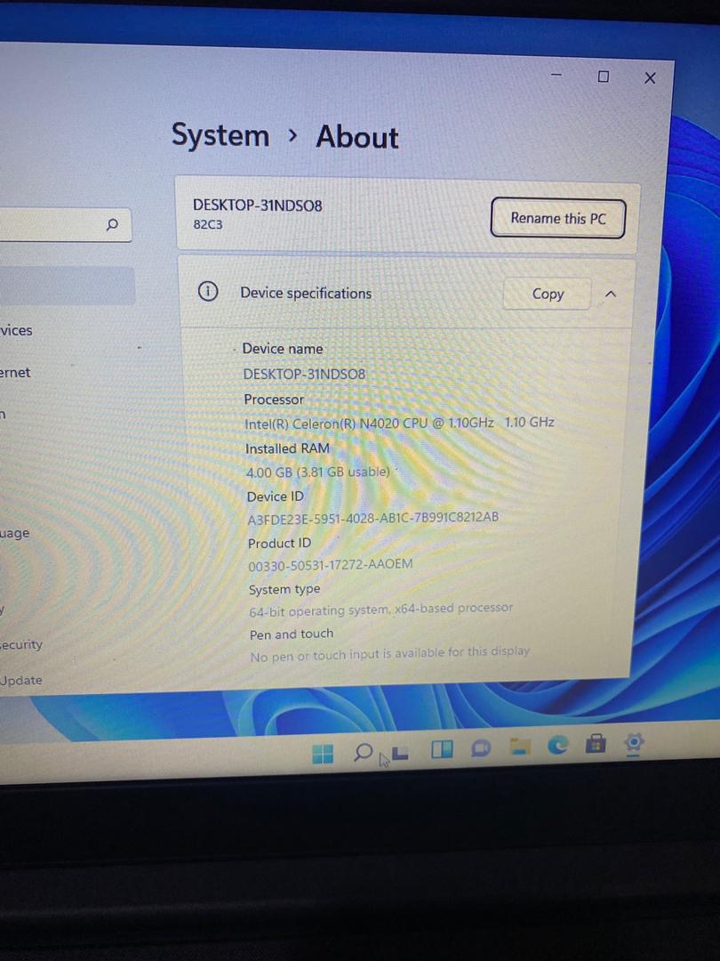This screenshot has width=720, height=961.
Task: Click the settings search magnifier icon
Action: [x=112, y=224]
